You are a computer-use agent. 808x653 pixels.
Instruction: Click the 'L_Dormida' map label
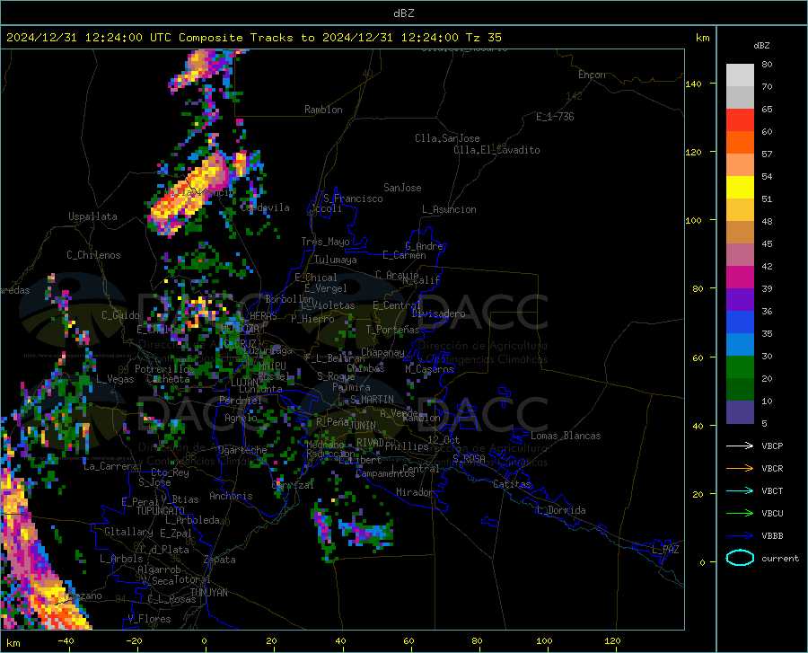pyautogui.click(x=560, y=510)
